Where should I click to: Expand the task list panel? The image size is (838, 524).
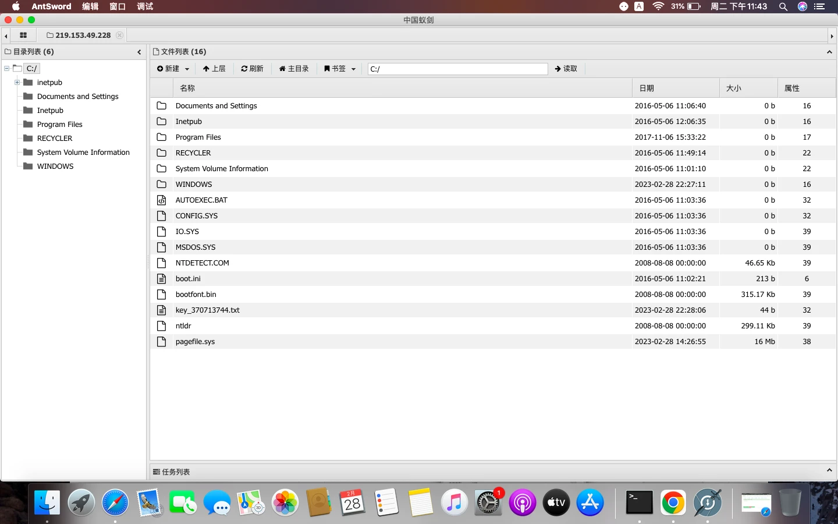click(x=829, y=470)
